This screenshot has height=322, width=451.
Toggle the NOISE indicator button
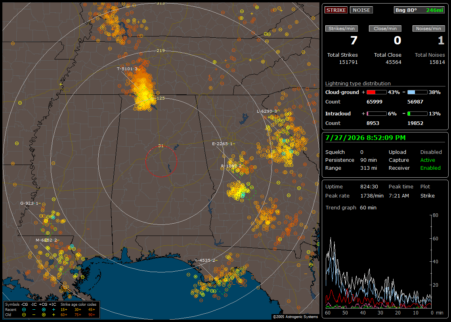(361, 10)
